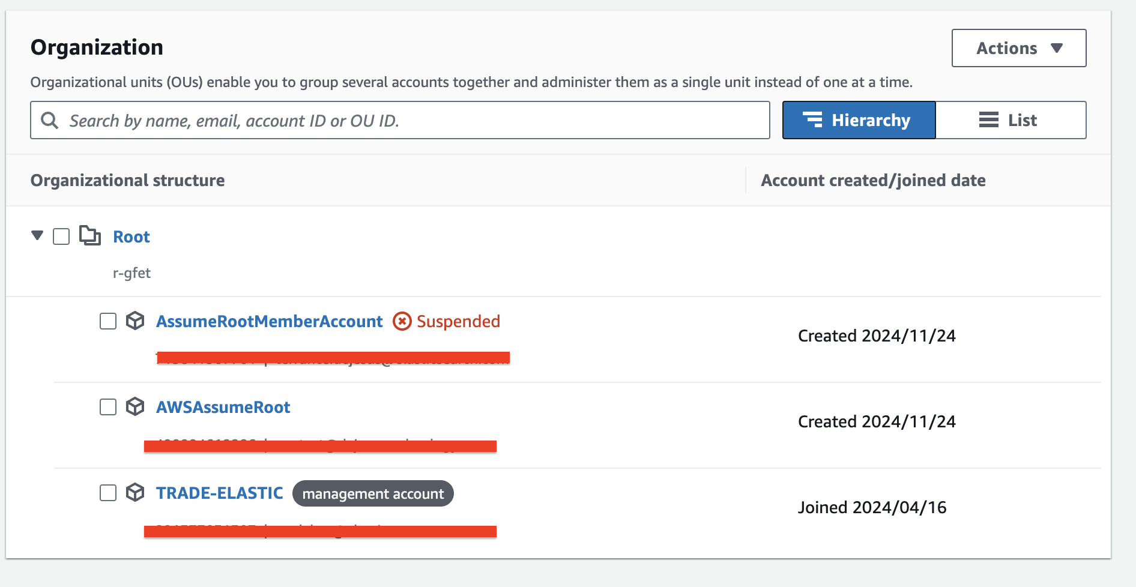
Task: Collapse the Root tree node
Action: coord(37,235)
